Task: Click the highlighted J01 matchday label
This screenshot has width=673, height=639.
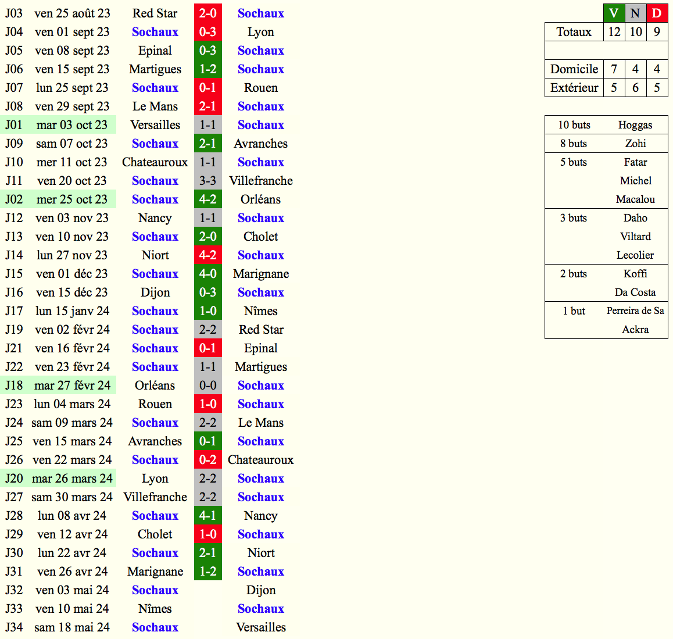Action: coord(14,125)
